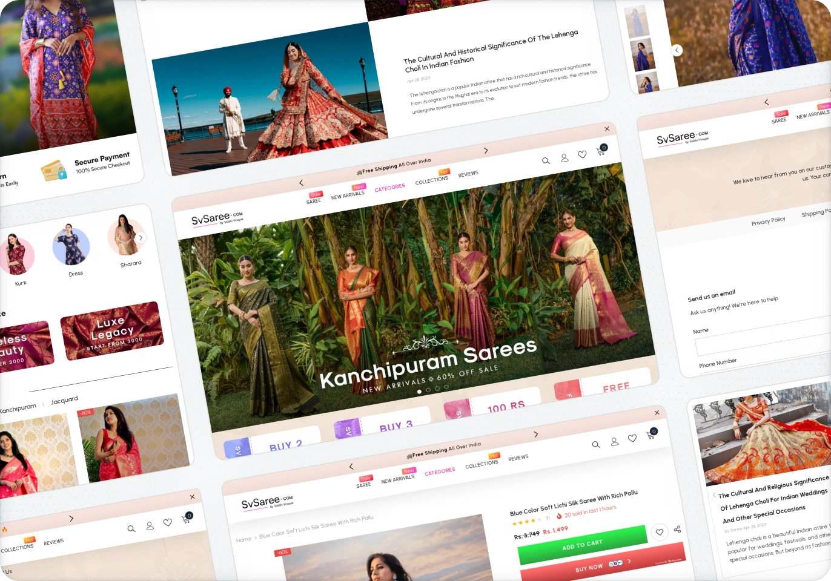
Task: Click the Secure Payment card icon
Action: pos(54,171)
